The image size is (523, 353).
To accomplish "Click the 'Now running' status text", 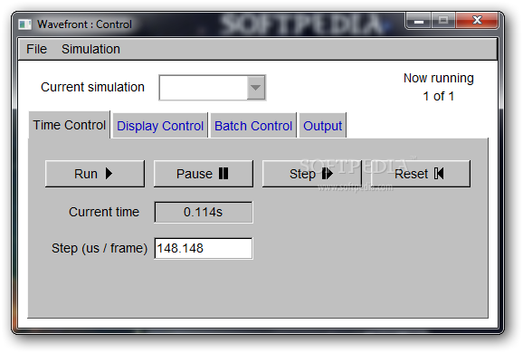I will pos(439,78).
